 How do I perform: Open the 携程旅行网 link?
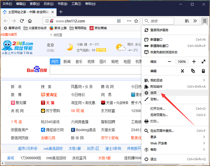click(52, 130)
